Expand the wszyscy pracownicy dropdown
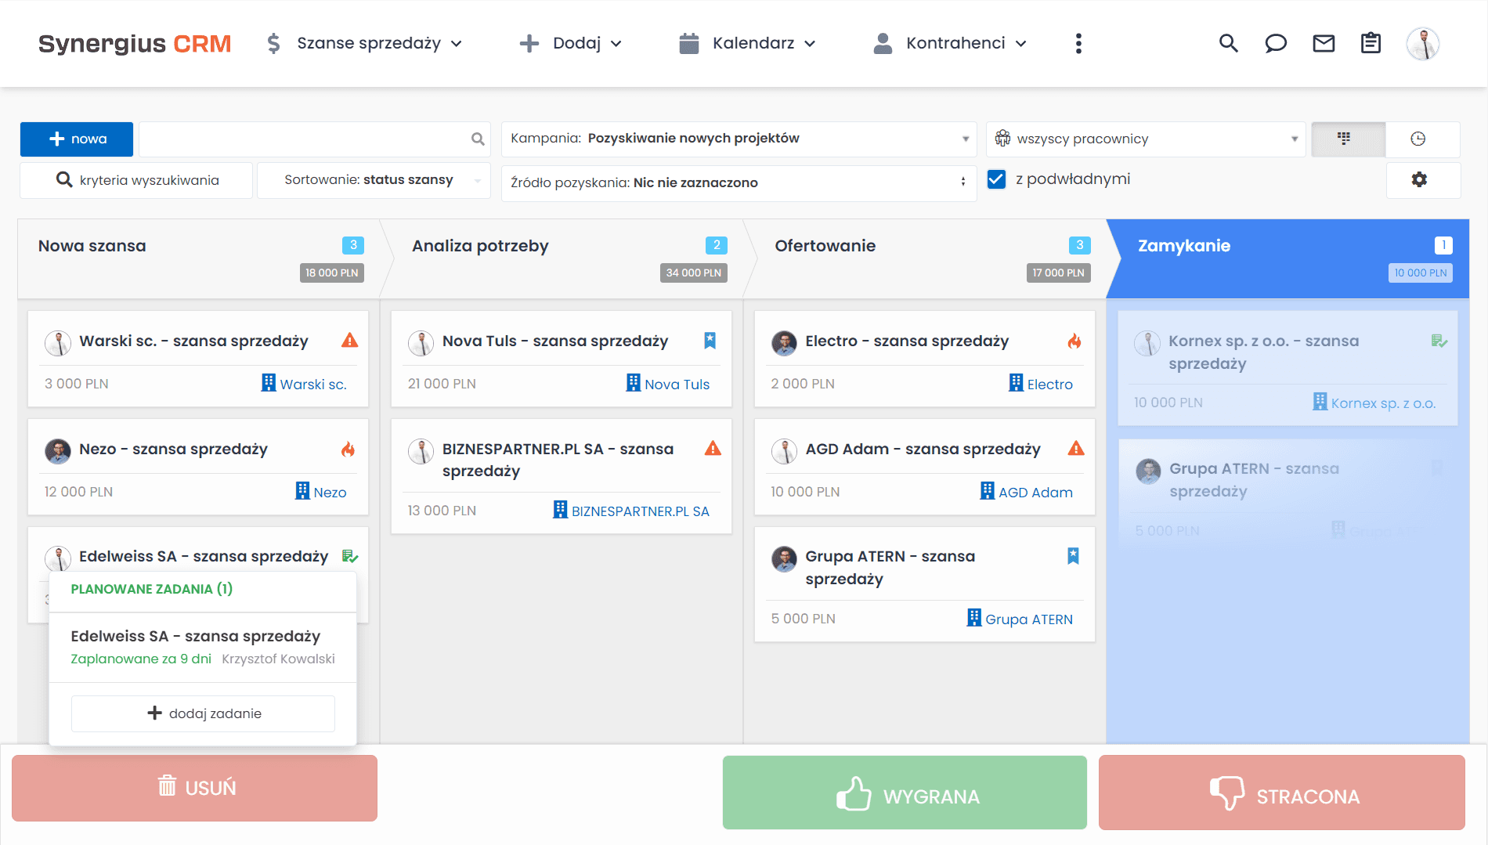 click(1294, 139)
